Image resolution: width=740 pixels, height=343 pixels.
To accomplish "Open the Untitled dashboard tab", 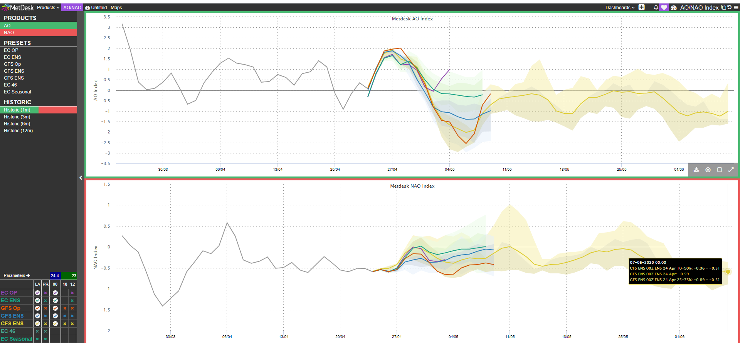I will 96,7.
